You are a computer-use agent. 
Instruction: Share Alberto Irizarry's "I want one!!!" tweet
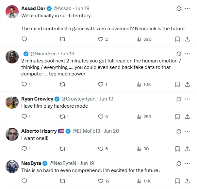(187, 149)
